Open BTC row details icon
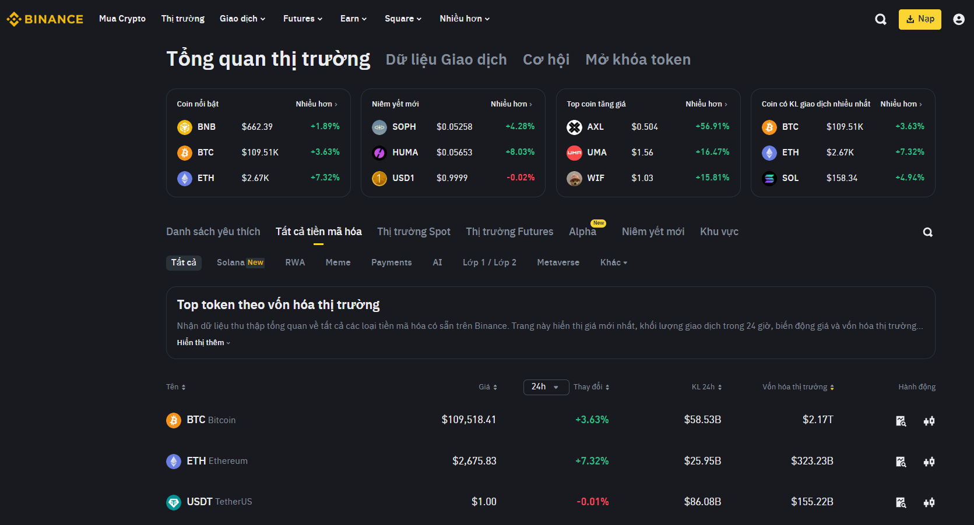The height and width of the screenshot is (525, 974). [x=901, y=421]
